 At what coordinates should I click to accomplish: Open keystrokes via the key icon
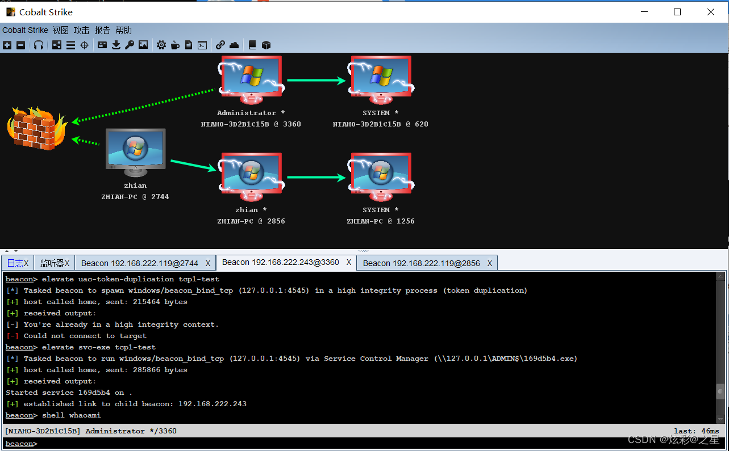click(130, 45)
